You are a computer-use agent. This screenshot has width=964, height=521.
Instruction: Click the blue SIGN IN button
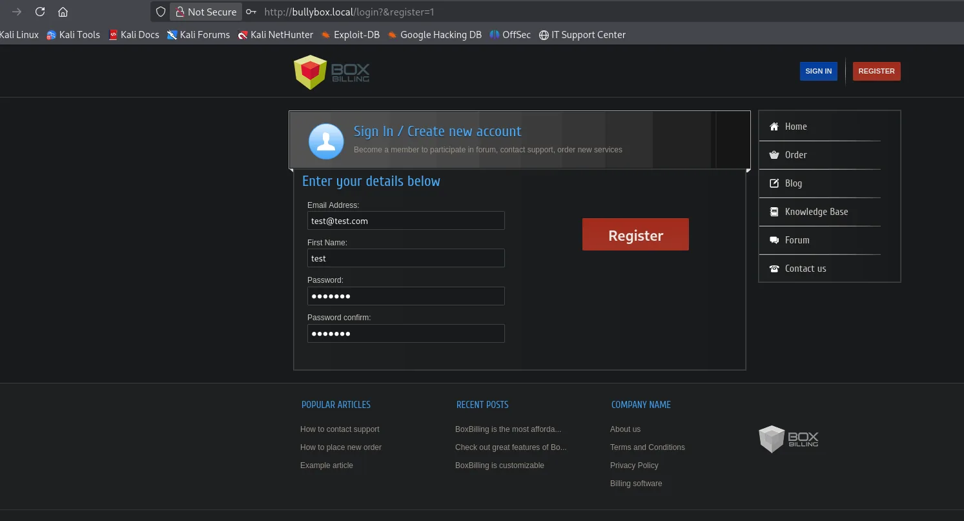(x=818, y=71)
